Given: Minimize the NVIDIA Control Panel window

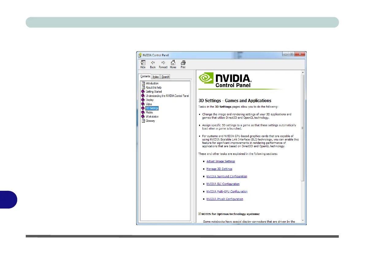Looking at the screenshot, I should tap(286, 54).
